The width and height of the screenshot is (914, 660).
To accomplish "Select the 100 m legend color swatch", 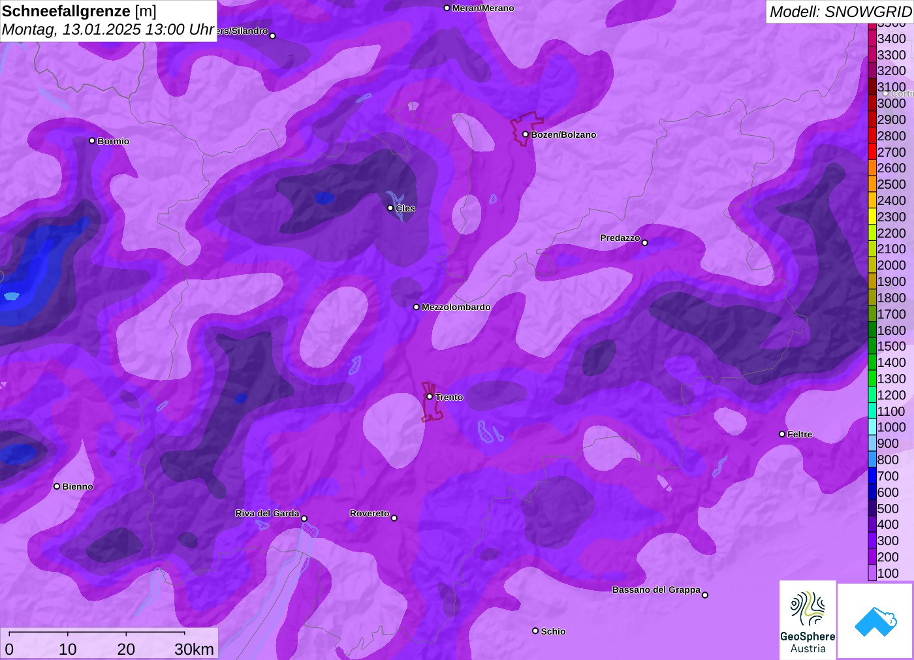I will pyautogui.click(x=872, y=573).
